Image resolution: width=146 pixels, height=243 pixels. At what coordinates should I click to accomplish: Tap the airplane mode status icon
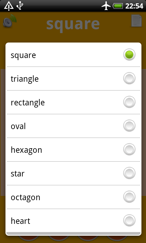(106, 6)
